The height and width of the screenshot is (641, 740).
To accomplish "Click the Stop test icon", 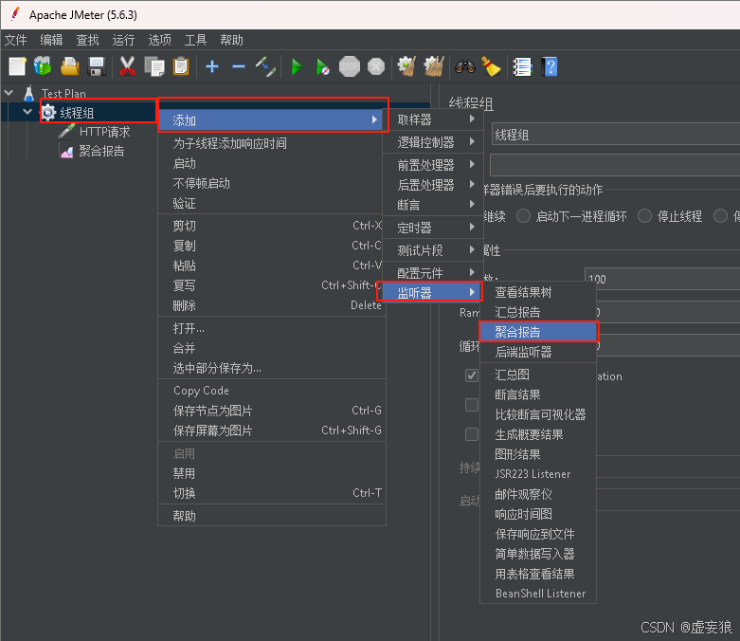I will click(350, 66).
